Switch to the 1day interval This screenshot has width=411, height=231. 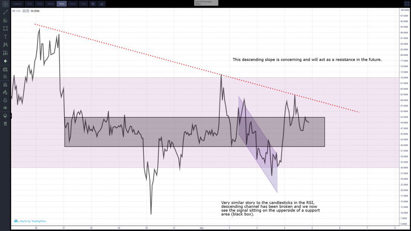(83, 4)
